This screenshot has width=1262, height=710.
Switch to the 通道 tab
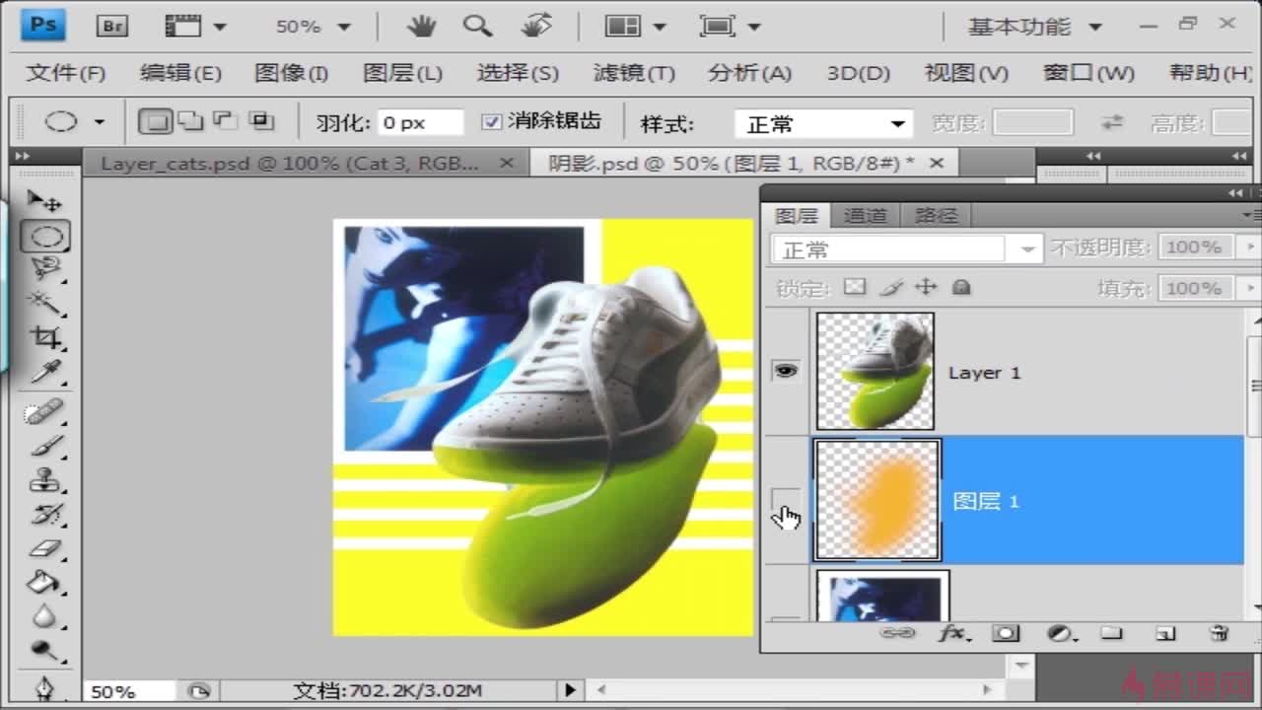click(x=865, y=215)
